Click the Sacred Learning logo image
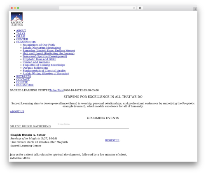 point(17,19)
